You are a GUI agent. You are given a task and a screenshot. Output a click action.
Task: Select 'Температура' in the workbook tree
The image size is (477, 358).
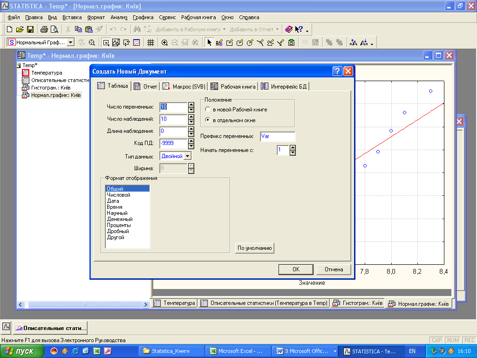pyautogui.click(x=47, y=73)
